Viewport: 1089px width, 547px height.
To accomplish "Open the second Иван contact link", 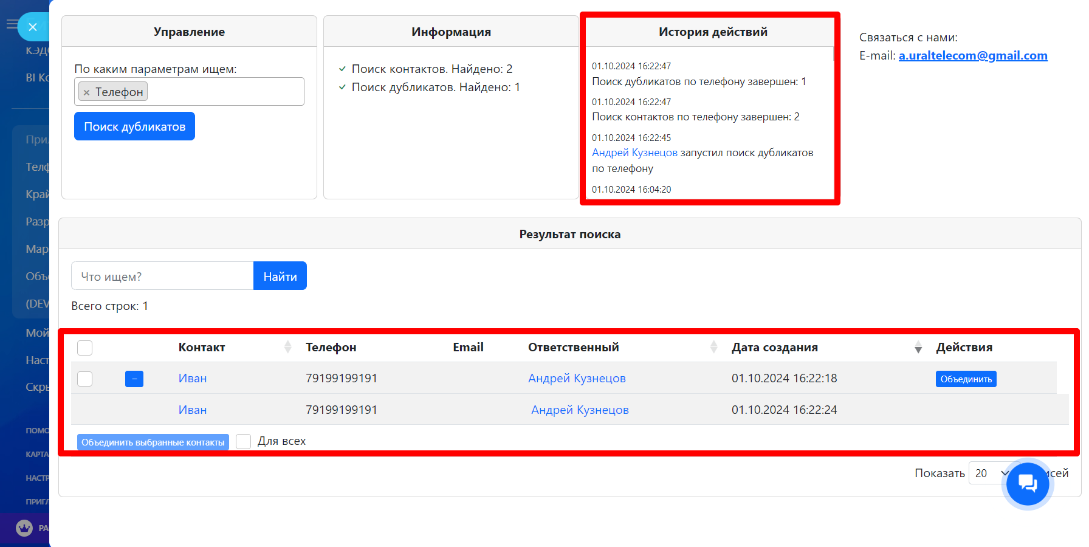I will 193,410.
